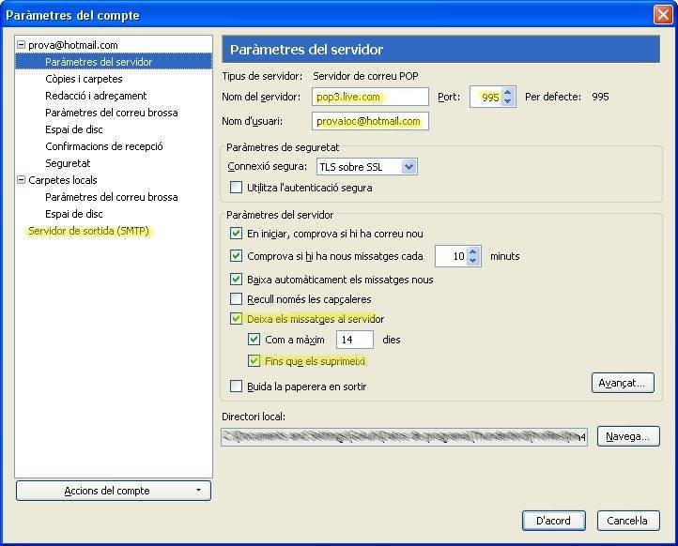
Task: Open the Accions del compte dropdown
Action: pos(114,491)
